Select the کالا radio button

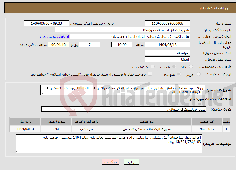191,67
